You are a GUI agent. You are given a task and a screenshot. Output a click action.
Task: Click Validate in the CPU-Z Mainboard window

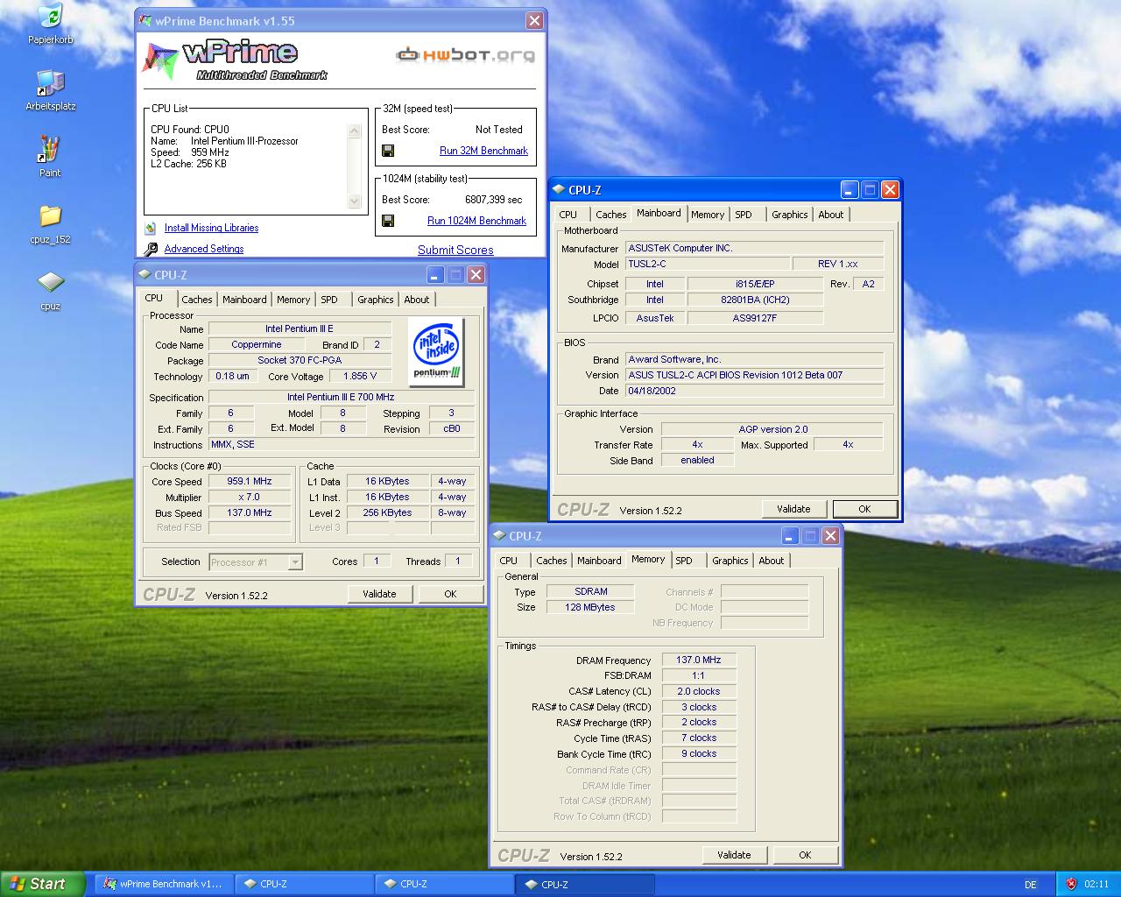coord(793,509)
